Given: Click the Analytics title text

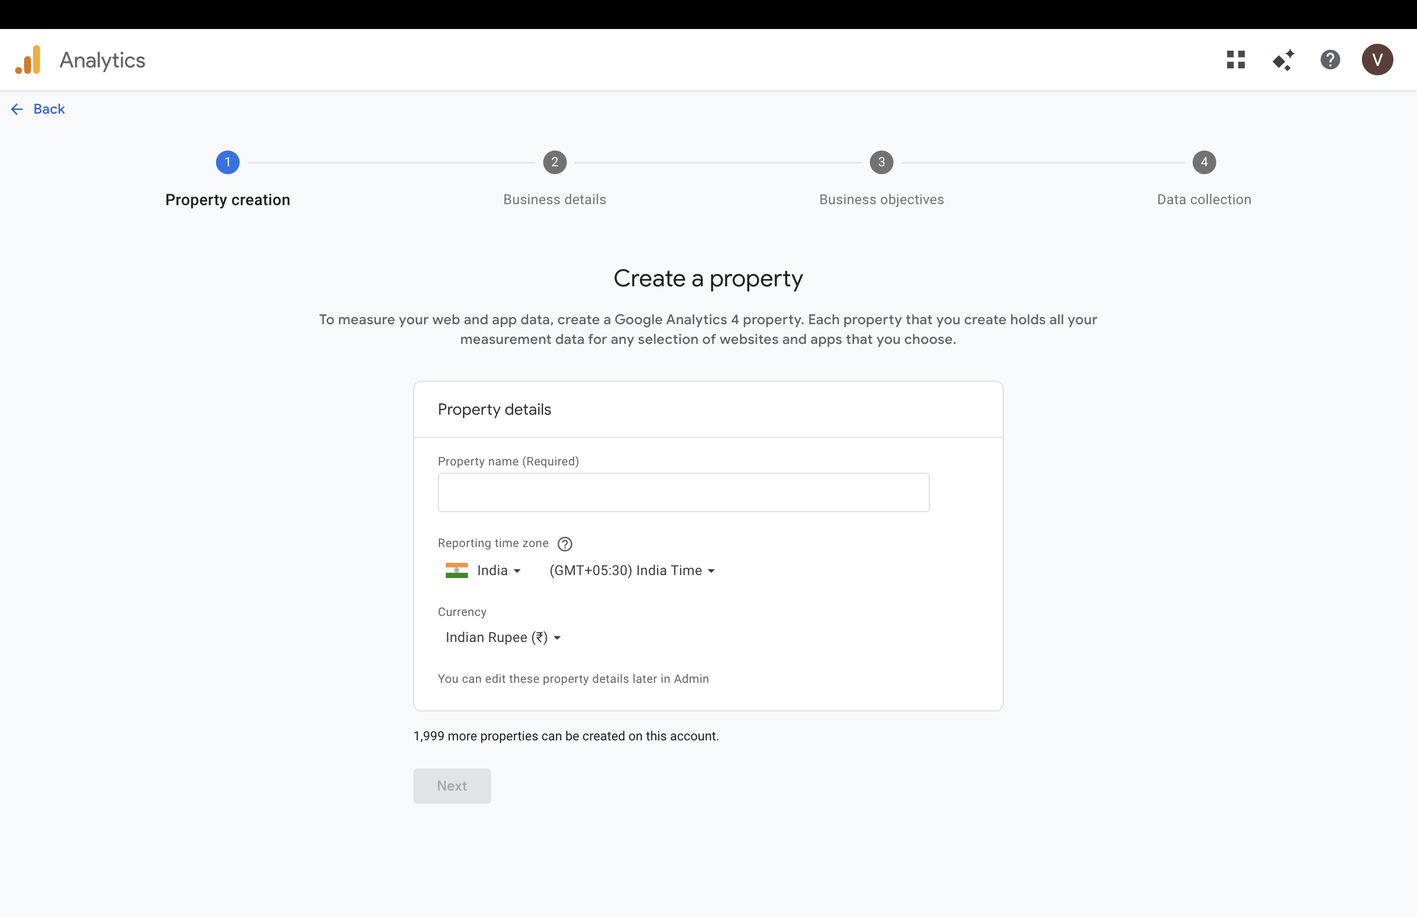Looking at the screenshot, I should click(102, 60).
